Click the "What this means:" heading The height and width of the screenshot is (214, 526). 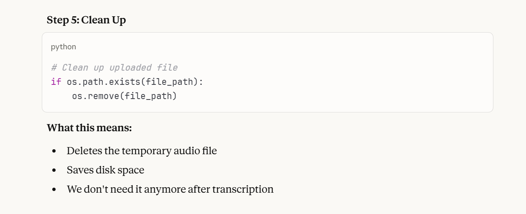[89, 127]
